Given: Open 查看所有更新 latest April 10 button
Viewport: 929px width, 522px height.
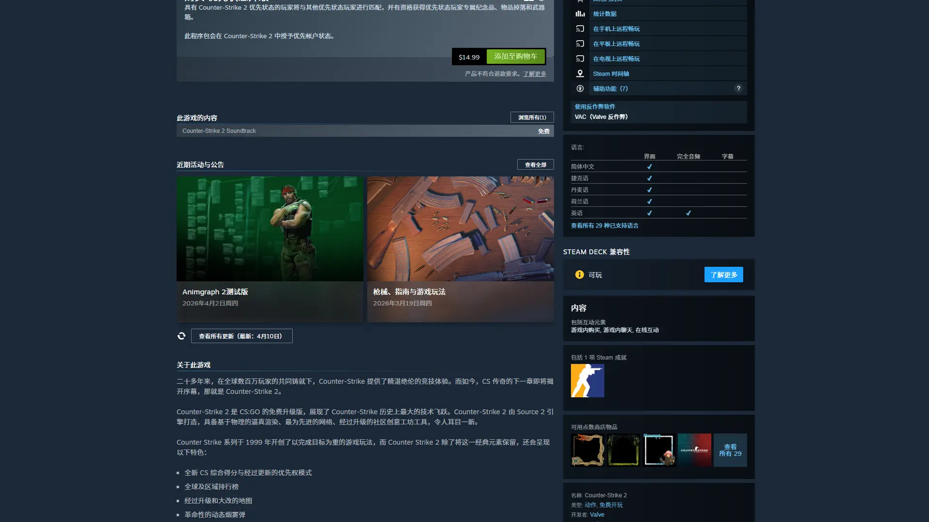Looking at the screenshot, I should [241, 336].
